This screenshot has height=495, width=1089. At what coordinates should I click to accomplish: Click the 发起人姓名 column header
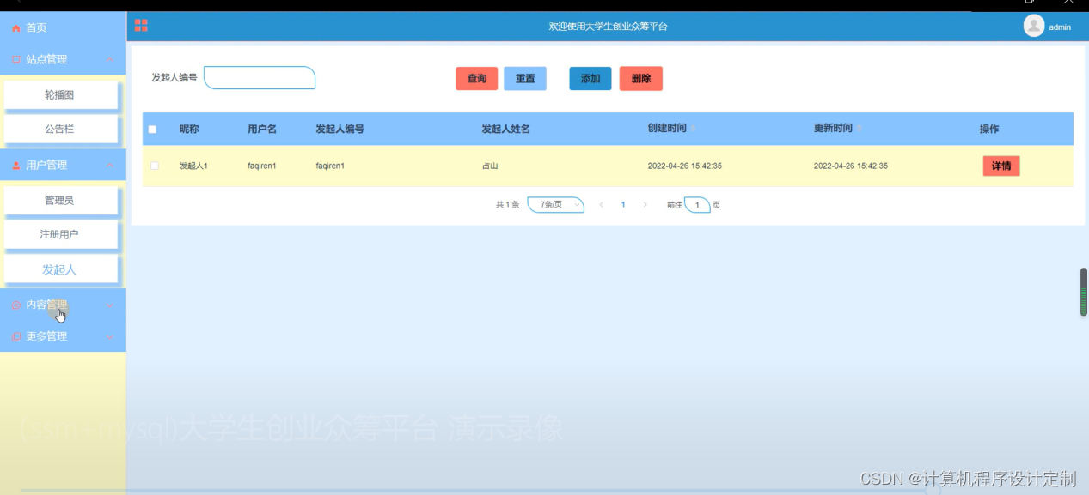506,130
